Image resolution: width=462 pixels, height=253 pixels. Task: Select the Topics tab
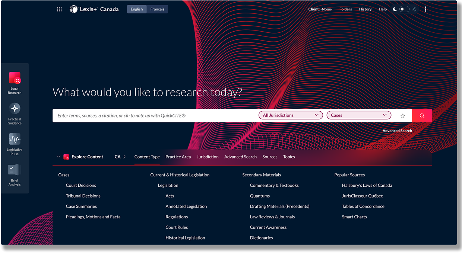[289, 157]
